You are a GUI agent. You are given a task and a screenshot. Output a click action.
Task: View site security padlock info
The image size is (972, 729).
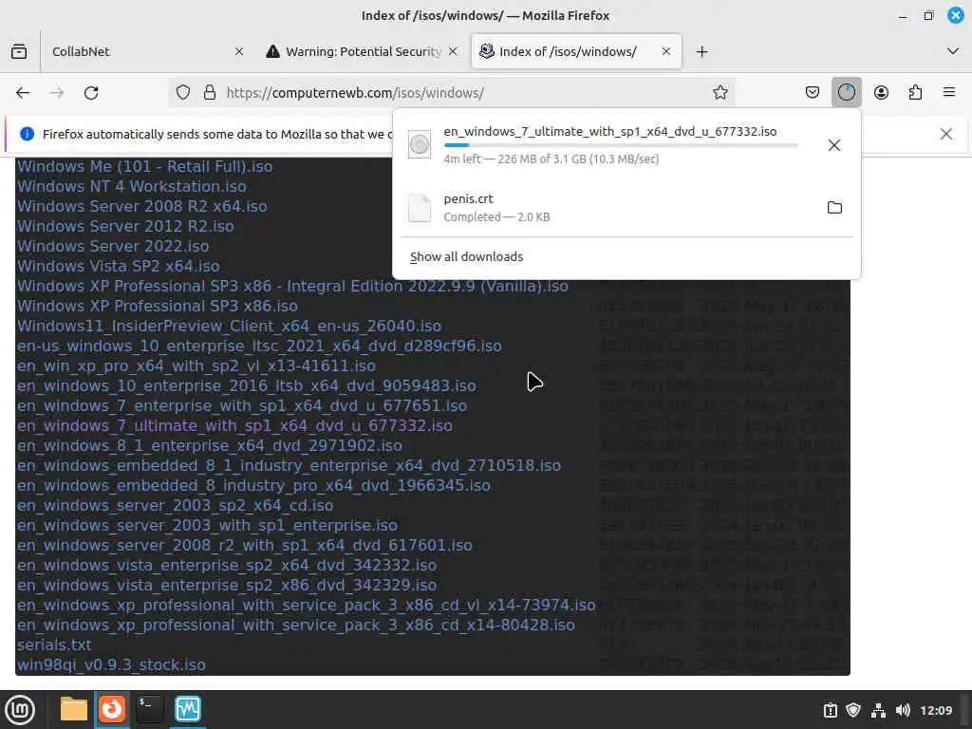(210, 93)
